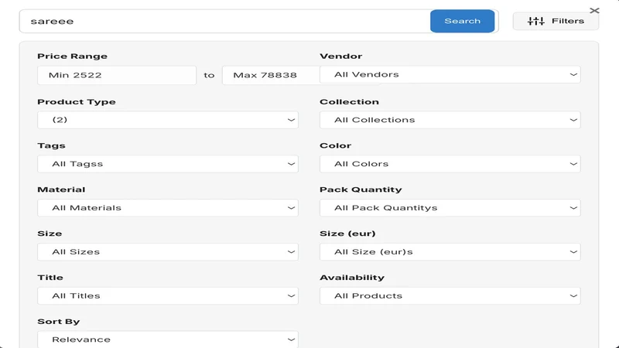The image size is (619, 348).
Task: Click the Material label
Action: click(61, 189)
